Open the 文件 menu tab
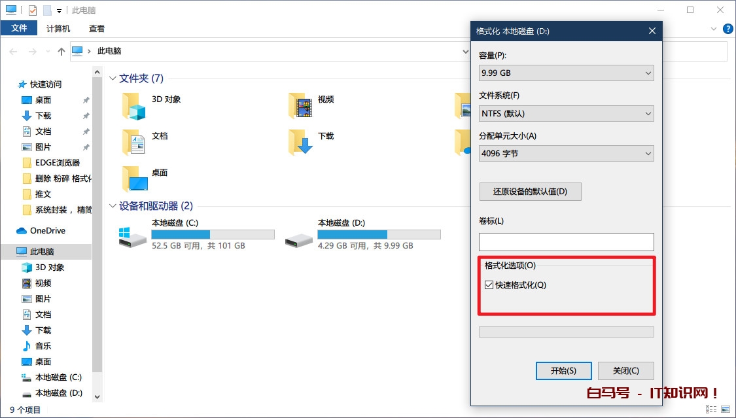The height and width of the screenshot is (418, 736). click(x=19, y=28)
